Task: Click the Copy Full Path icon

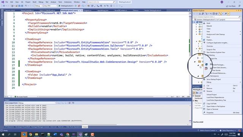Action: click(204, 104)
